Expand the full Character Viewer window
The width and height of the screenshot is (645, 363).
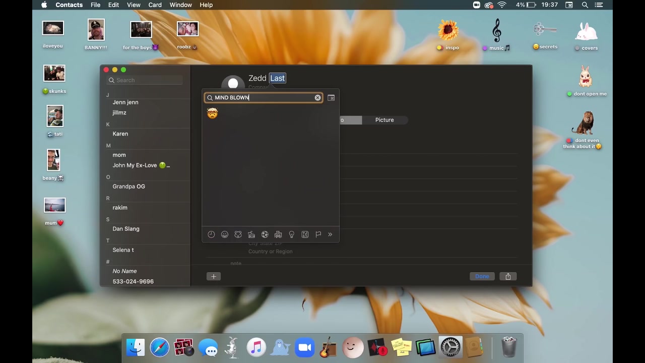331,98
